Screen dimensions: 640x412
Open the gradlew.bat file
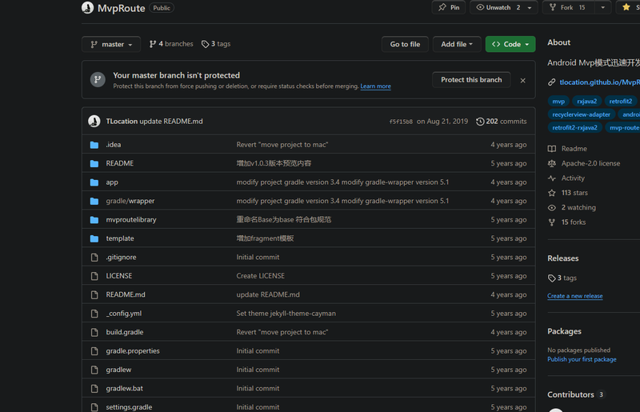[125, 388]
